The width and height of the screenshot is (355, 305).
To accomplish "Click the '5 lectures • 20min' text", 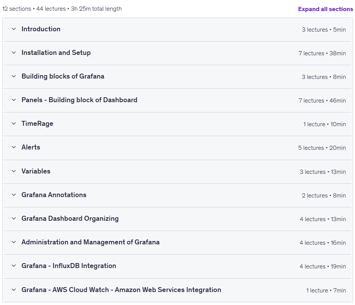I will pyautogui.click(x=322, y=148).
